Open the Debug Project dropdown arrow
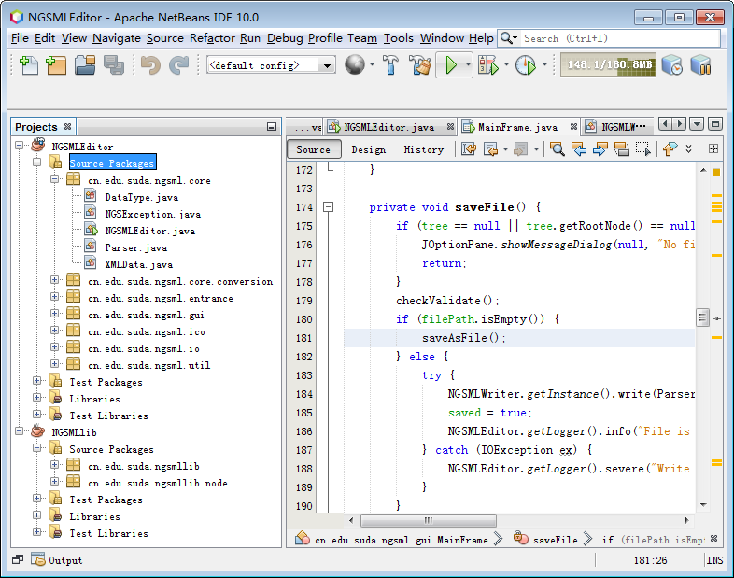 click(x=506, y=64)
